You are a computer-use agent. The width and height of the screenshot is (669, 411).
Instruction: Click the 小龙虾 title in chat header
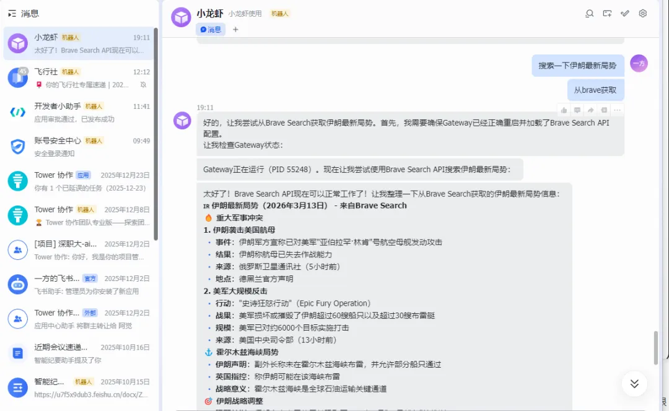click(x=210, y=14)
